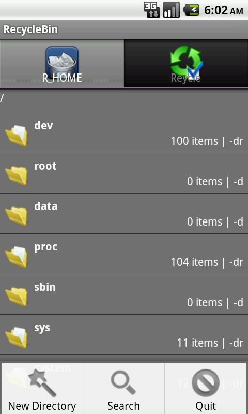The width and height of the screenshot is (248, 414).
Task: Select the sys entry with 11 items
Action: (x=124, y=335)
